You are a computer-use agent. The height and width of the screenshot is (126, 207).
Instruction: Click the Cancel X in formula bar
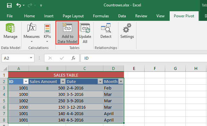(x=50, y=58)
